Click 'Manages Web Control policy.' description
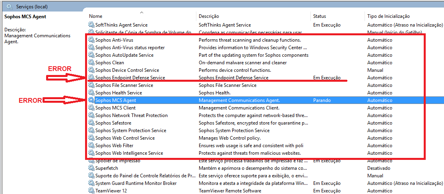 click(x=230, y=138)
